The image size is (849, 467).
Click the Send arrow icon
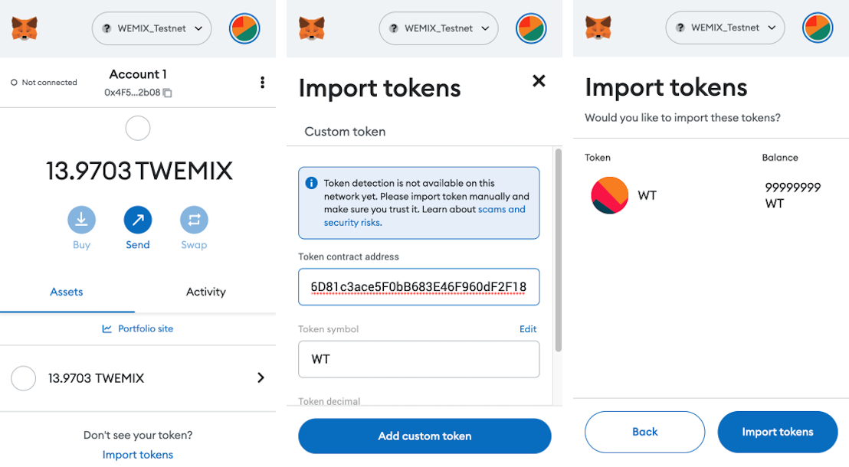(138, 220)
